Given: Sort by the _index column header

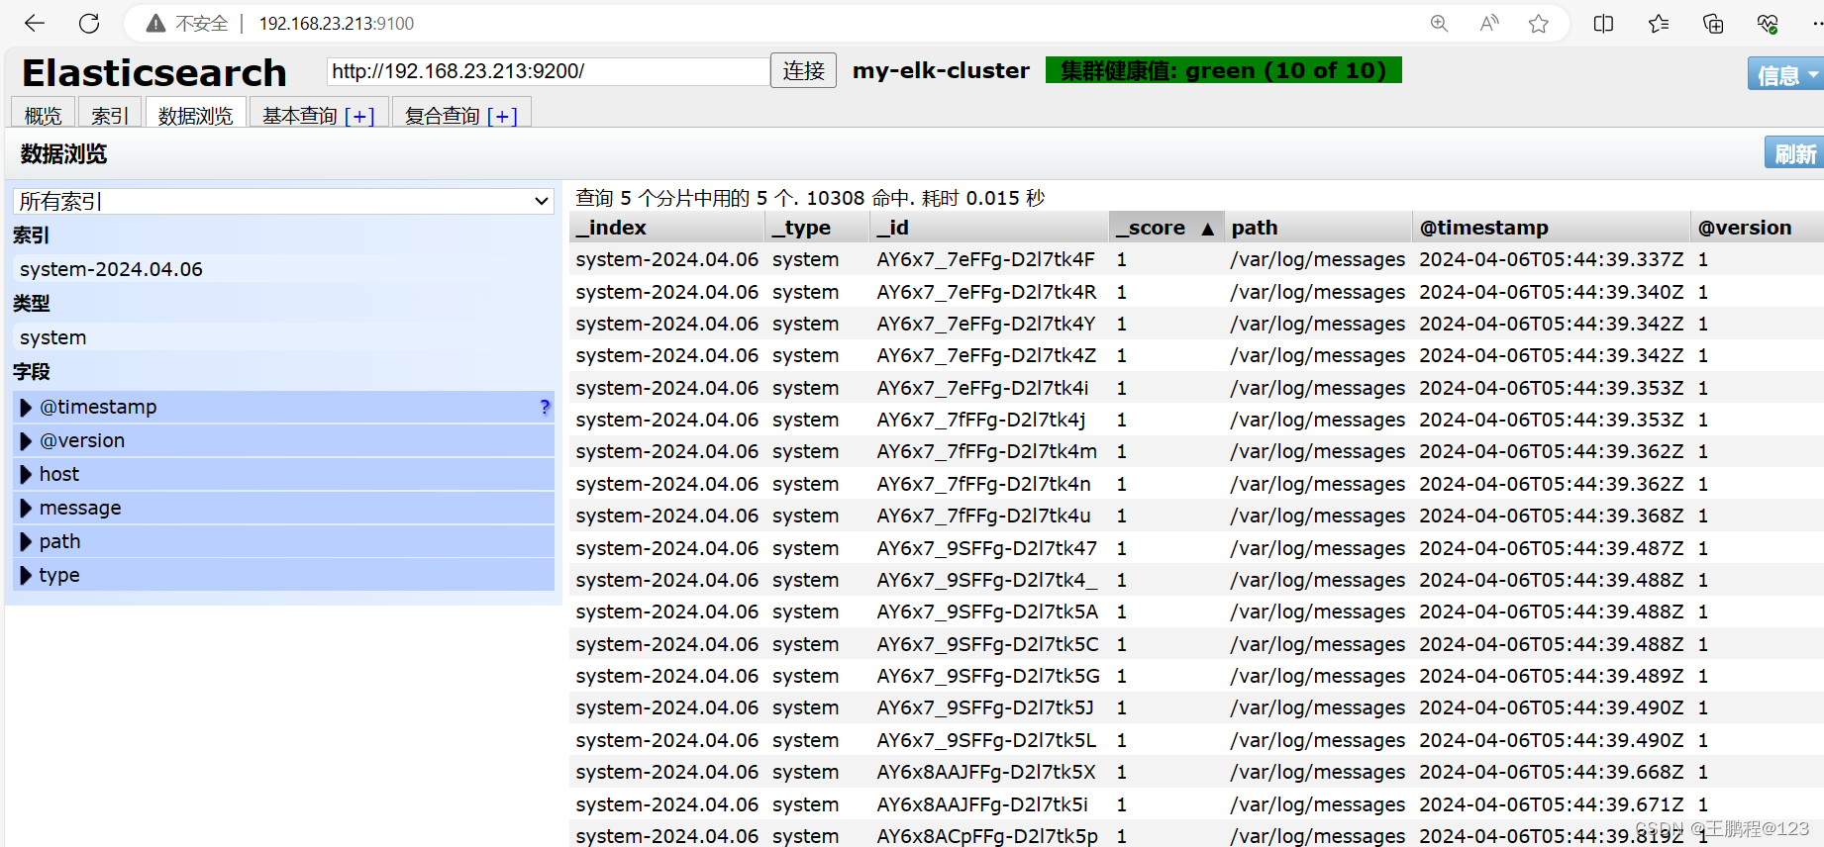Looking at the screenshot, I should click(x=666, y=228).
